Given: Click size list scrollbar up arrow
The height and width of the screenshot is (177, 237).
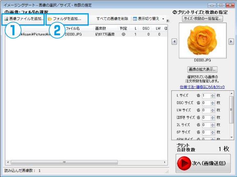Looking at the screenshot, I should click(x=232, y=94).
